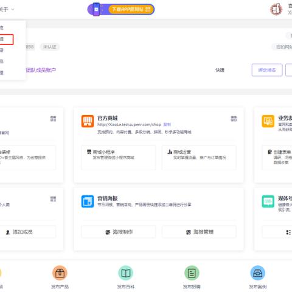Screen dimensions: 292x292
Task: Click the yellow 业务表单 card icon
Action: tap(268, 121)
